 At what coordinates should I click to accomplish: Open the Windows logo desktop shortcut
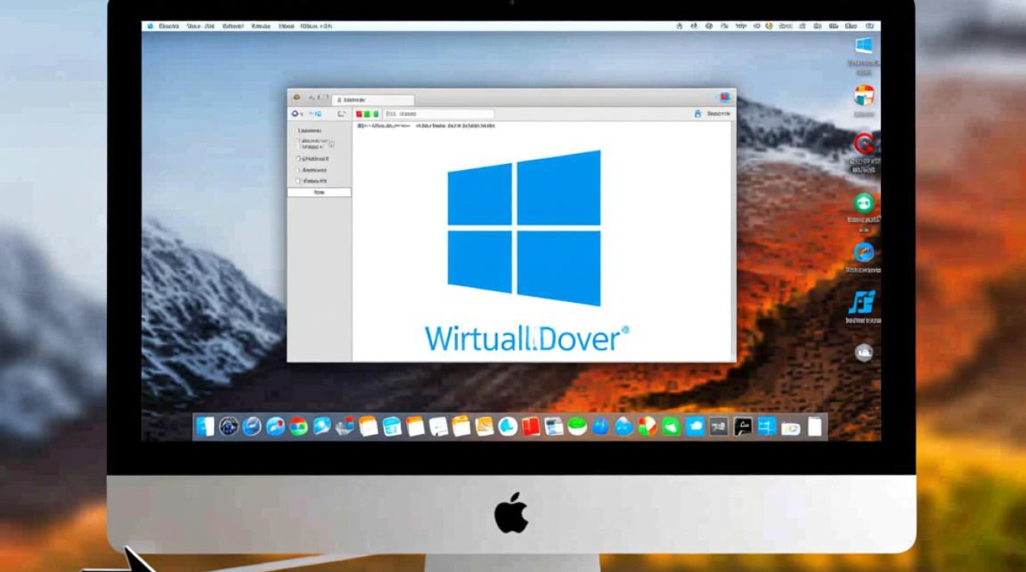863,45
